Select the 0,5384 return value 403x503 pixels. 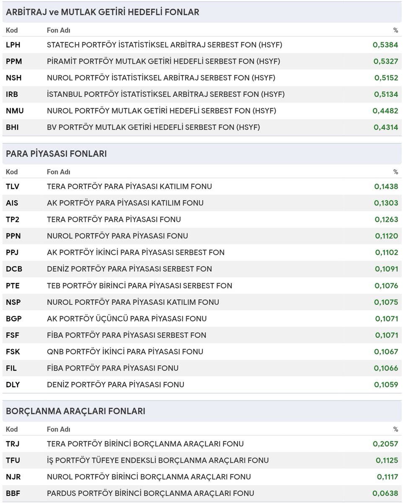coord(385,45)
